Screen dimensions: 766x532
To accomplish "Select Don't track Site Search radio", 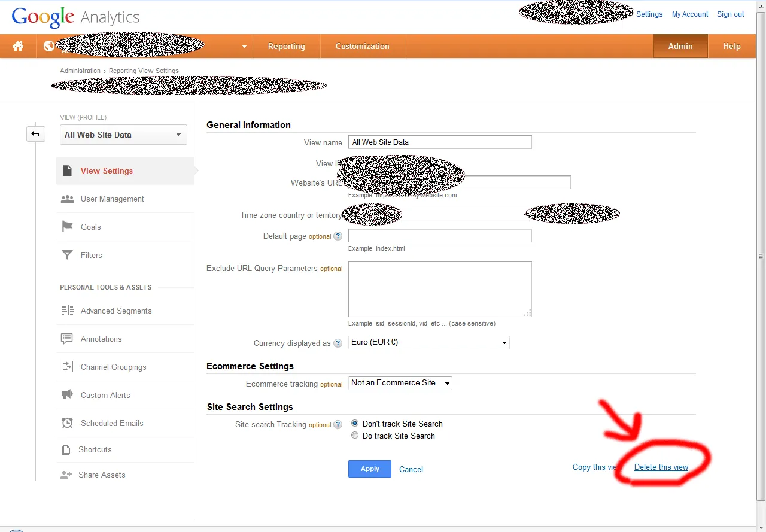I will coord(355,423).
